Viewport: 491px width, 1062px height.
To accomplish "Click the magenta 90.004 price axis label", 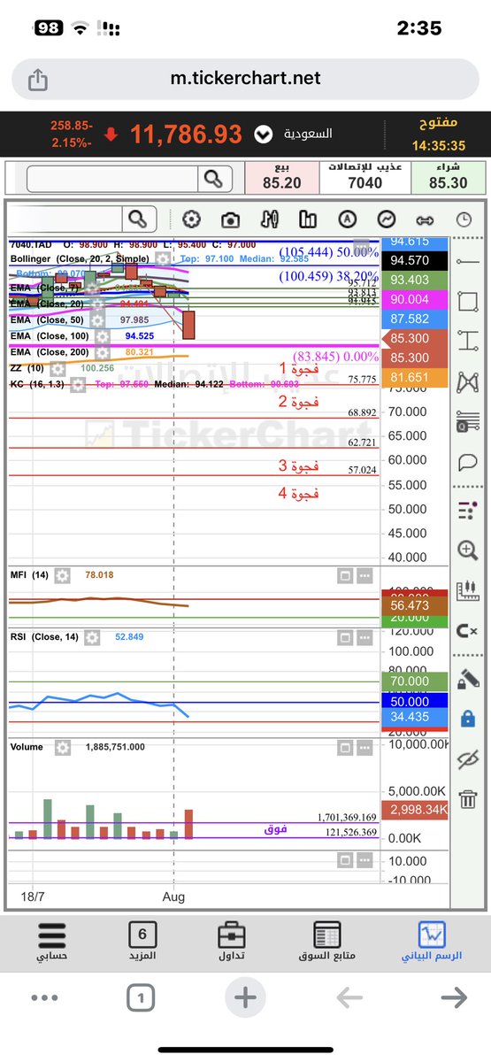I will (414, 299).
